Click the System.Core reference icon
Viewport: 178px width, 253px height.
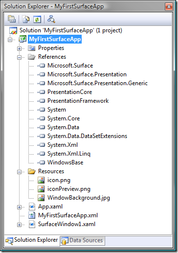coord(41,118)
